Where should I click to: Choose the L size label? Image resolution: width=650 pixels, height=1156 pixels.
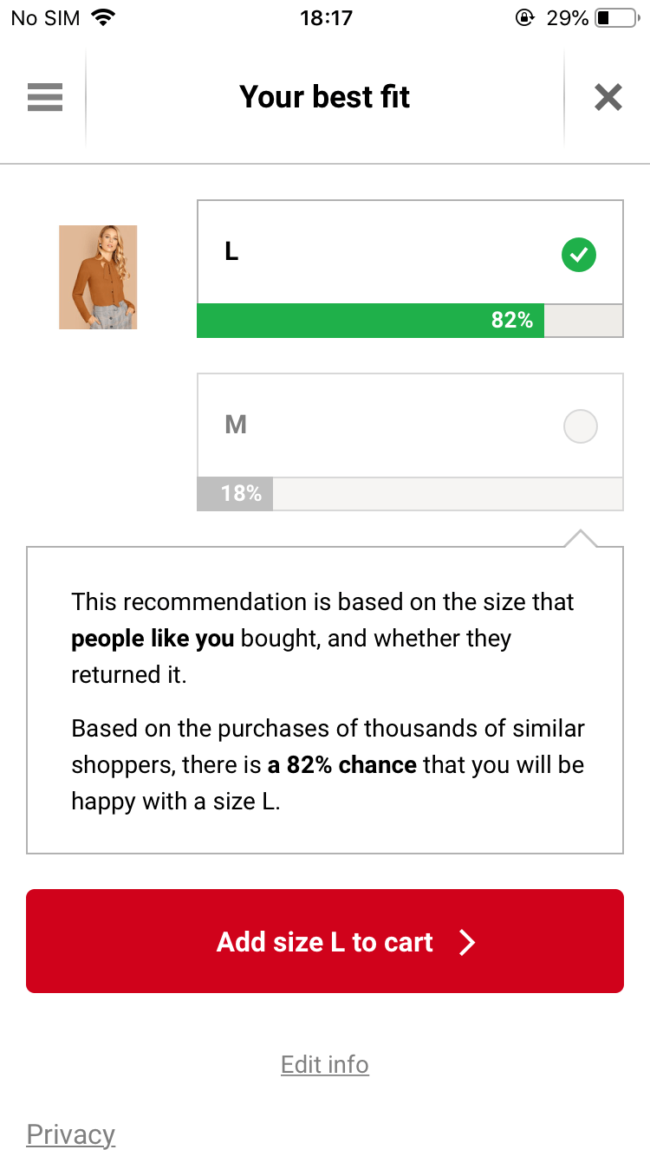tap(231, 252)
